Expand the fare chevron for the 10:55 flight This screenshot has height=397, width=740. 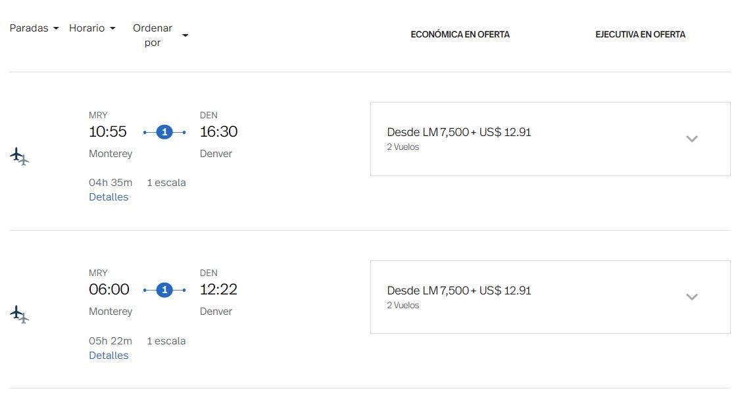(x=691, y=139)
